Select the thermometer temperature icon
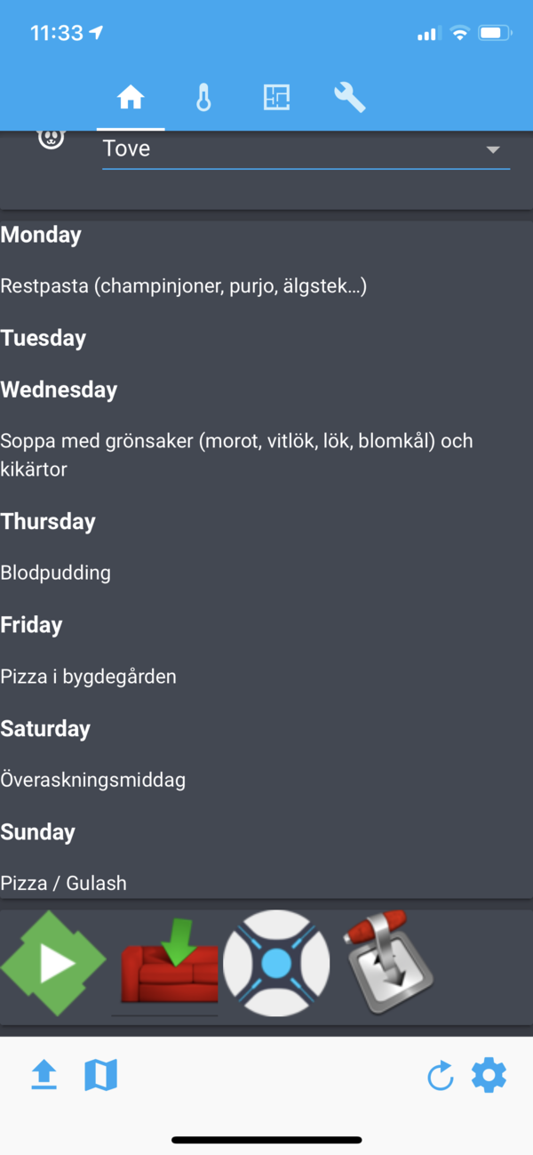533x1155 pixels. pyautogui.click(x=203, y=98)
